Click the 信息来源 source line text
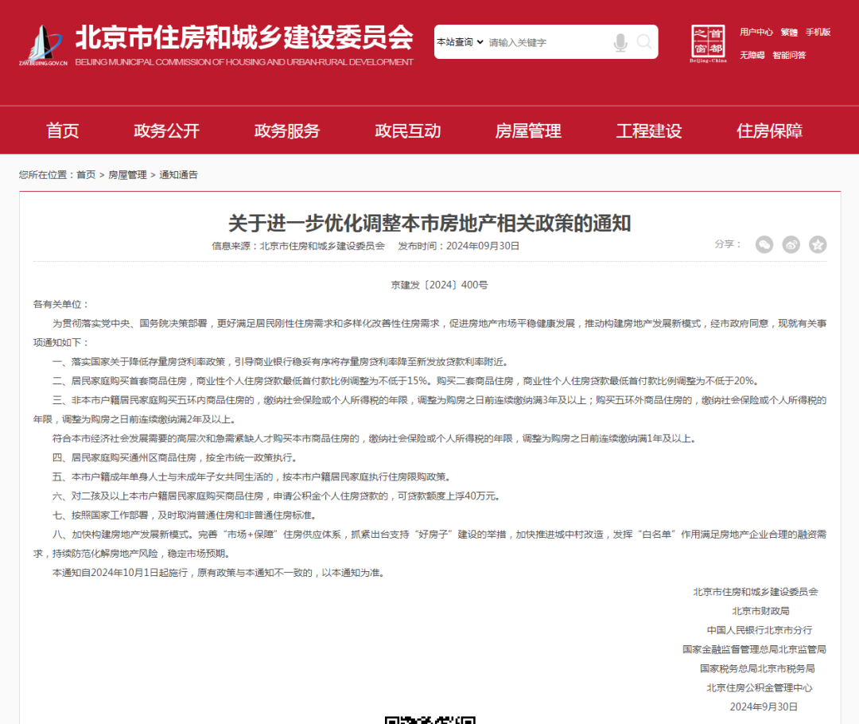The height and width of the screenshot is (724, 859). pos(298,246)
